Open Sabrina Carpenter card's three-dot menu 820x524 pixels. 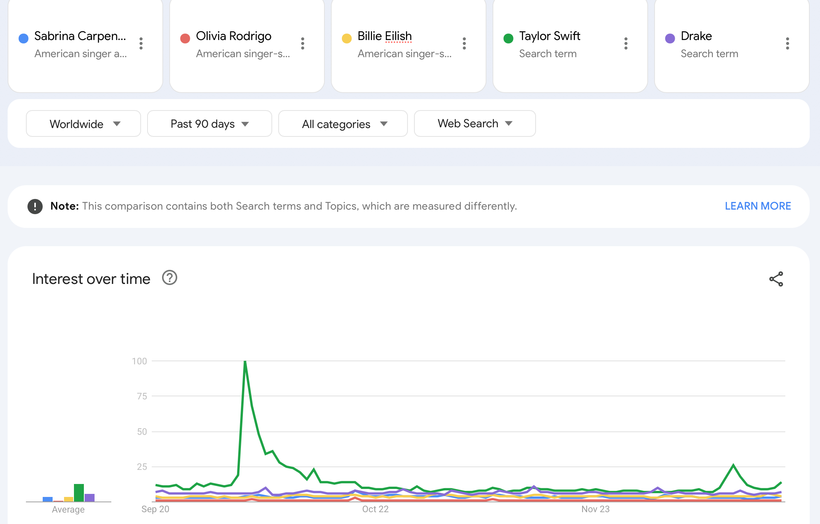[x=141, y=43]
